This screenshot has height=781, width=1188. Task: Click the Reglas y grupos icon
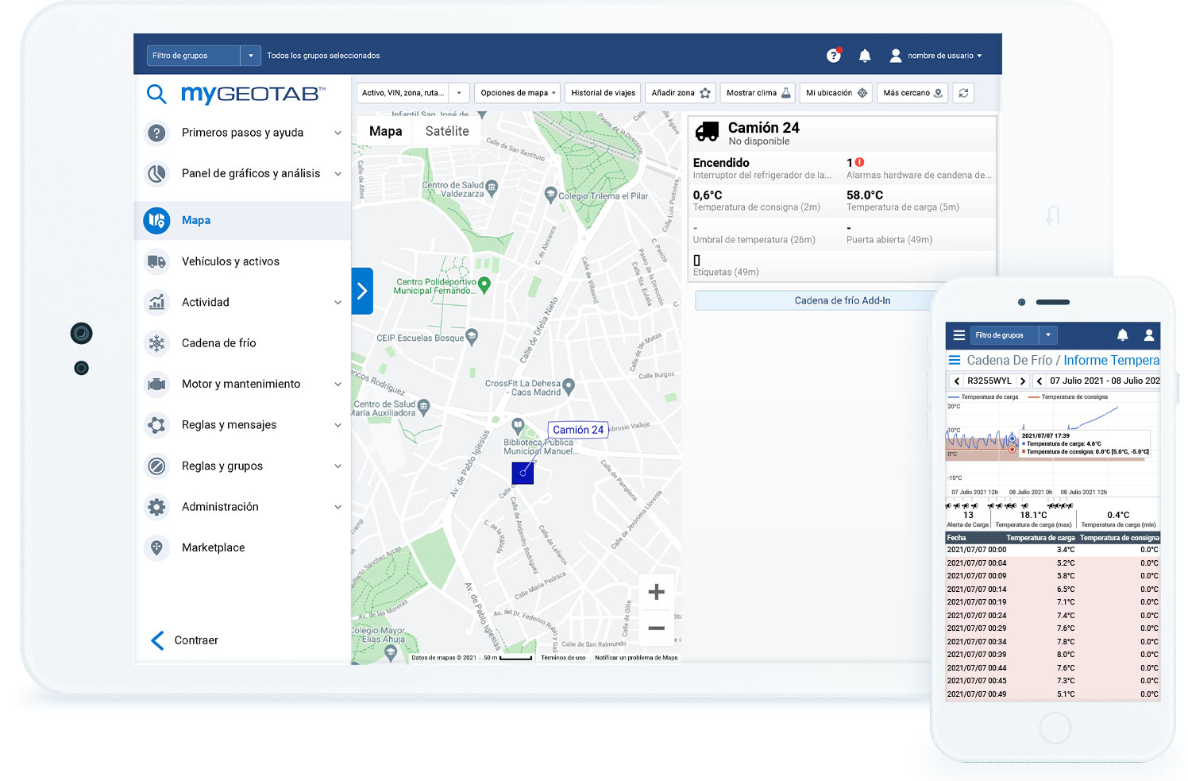click(x=157, y=466)
